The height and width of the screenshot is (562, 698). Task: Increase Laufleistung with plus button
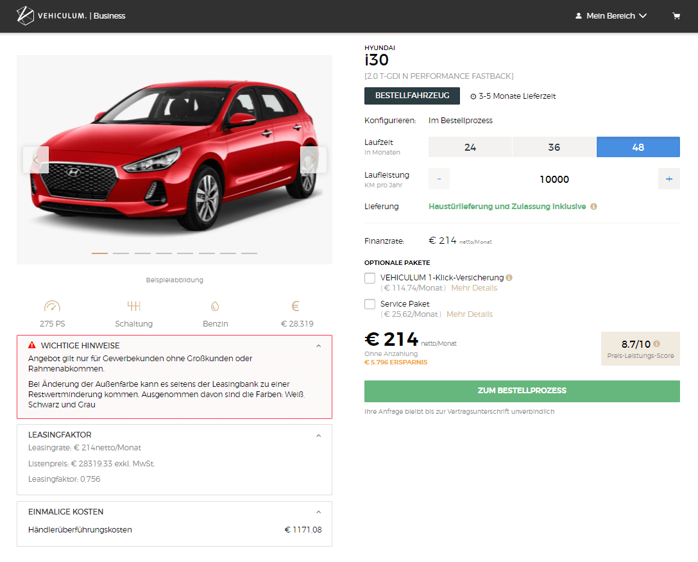tap(669, 179)
